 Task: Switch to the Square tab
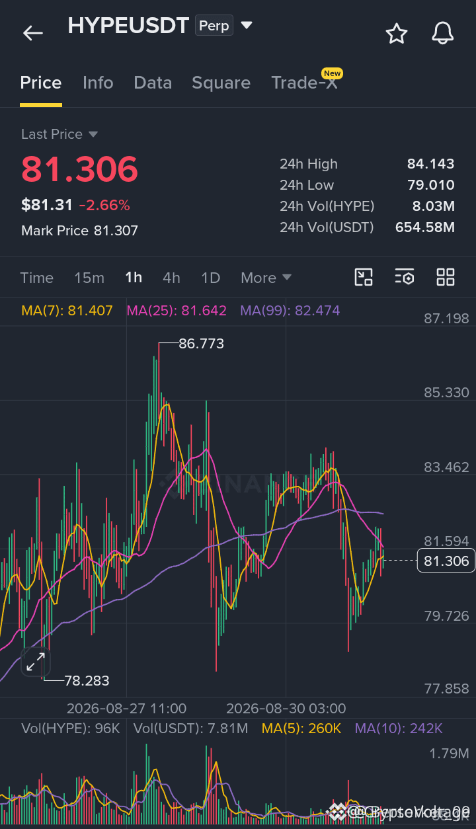[x=221, y=83]
